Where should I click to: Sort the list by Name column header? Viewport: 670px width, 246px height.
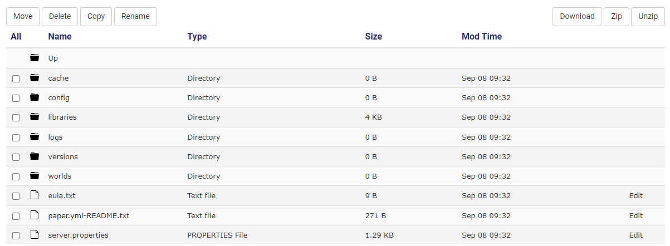(60, 36)
